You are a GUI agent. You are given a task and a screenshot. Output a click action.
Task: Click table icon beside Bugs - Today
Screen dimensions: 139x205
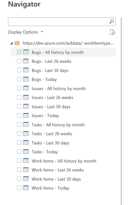(x=26, y=79)
